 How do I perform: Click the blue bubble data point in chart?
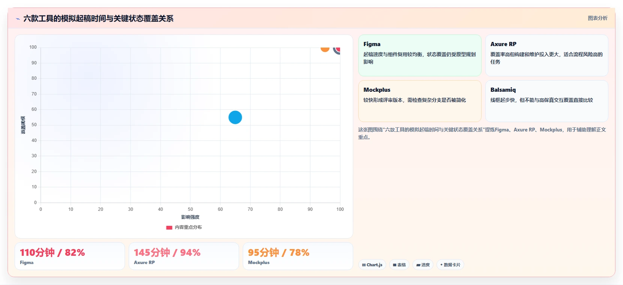(235, 117)
